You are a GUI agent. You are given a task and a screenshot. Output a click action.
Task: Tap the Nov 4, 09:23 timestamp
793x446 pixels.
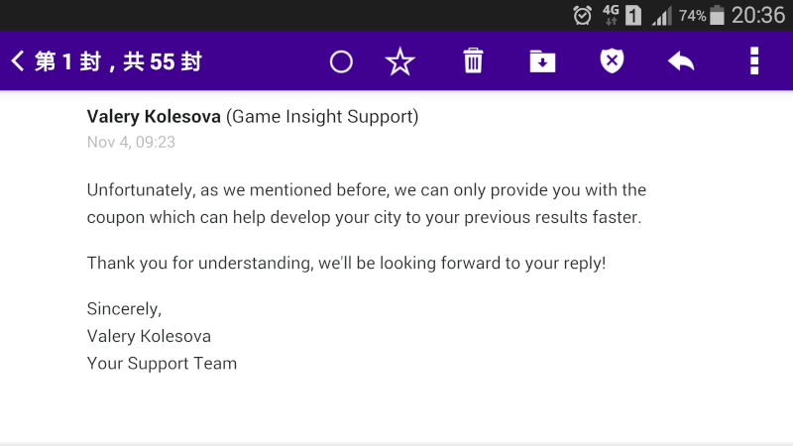pos(131,142)
